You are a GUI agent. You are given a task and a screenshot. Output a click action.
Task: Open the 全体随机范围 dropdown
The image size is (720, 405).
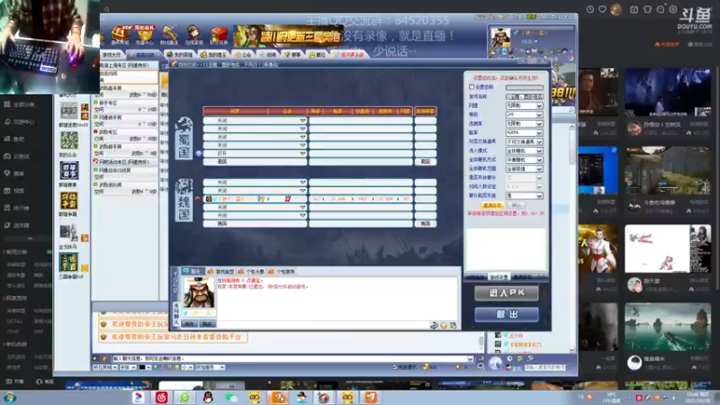coord(524,169)
